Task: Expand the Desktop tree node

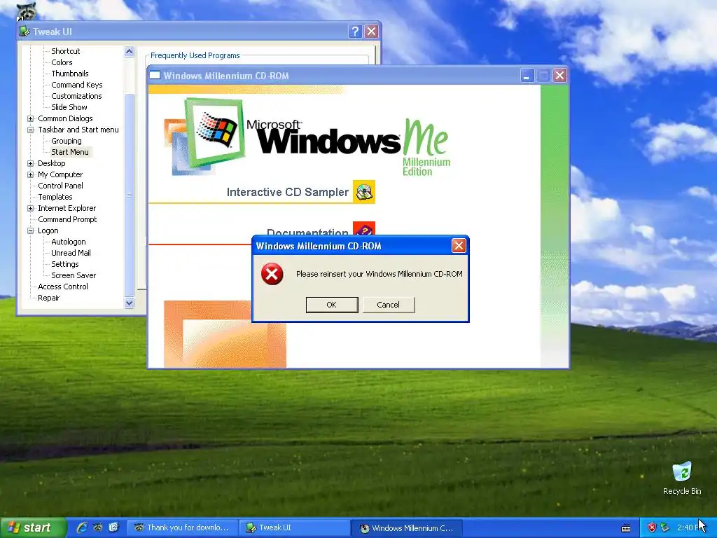Action: click(31, 163)
